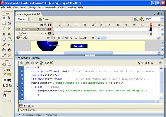Select the Pen tool
The image size is (166, 117).
click(4, 34)
